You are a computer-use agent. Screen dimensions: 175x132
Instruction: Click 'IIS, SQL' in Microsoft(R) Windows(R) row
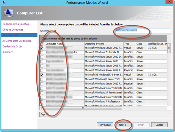[152, 75]
